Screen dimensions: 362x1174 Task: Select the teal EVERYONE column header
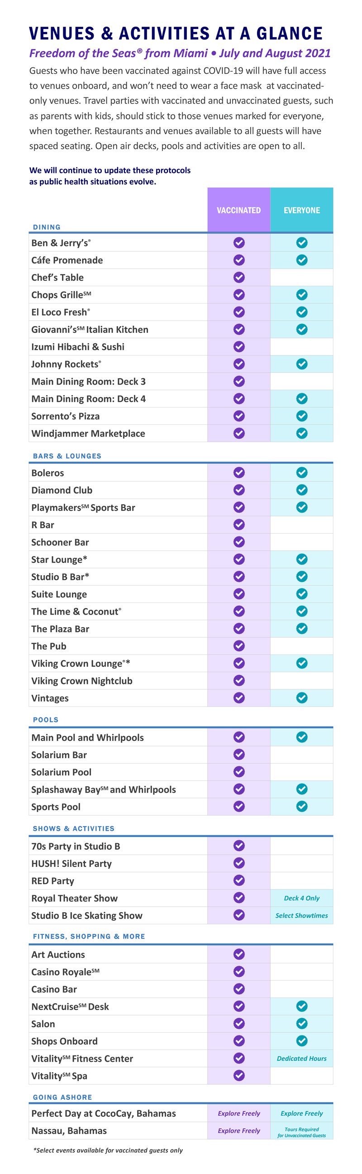(x=302, y=210)
